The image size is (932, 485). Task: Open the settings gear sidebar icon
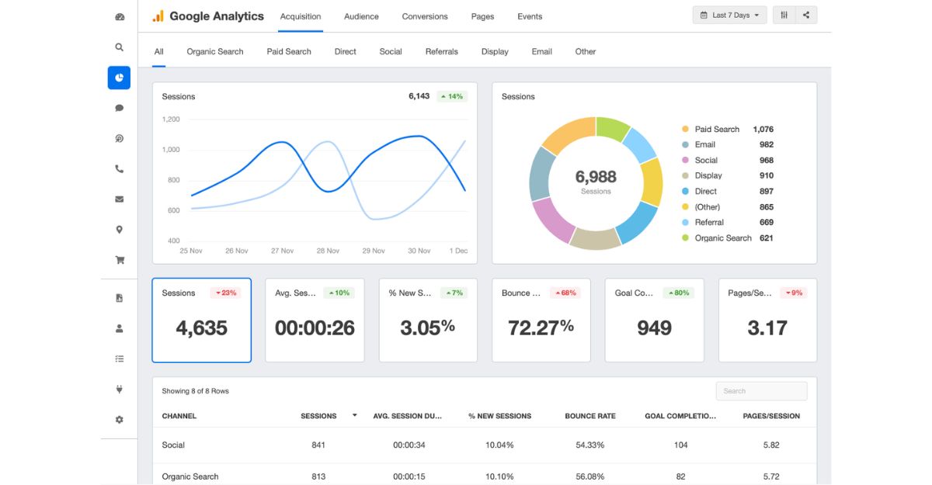(119, 420)
